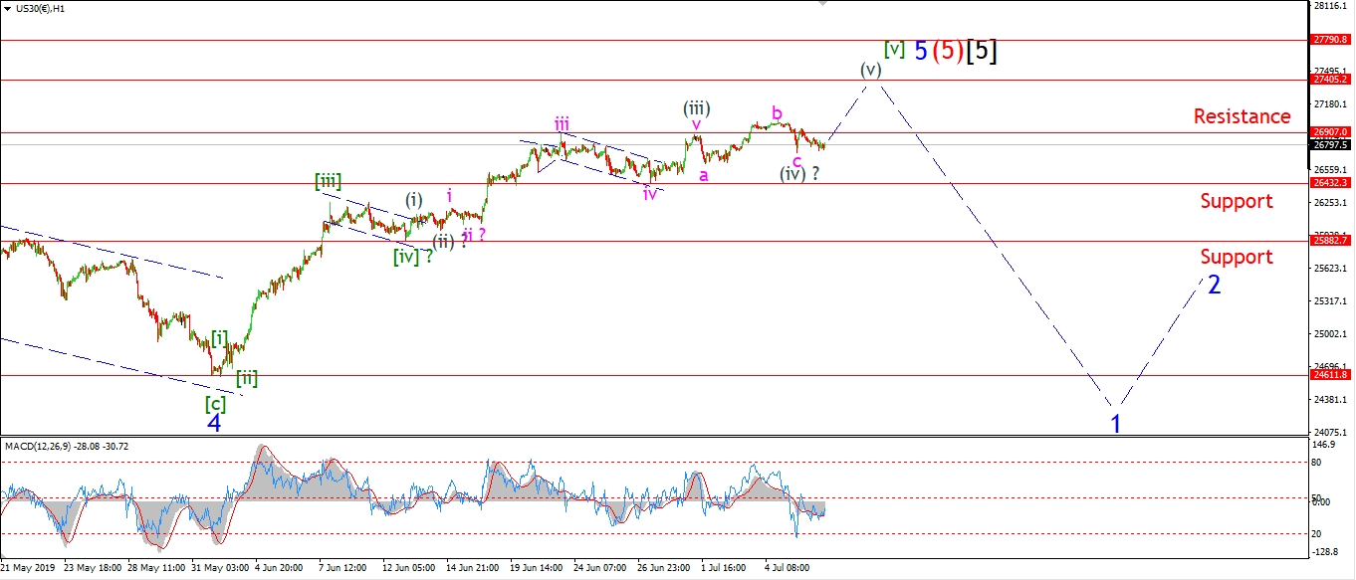Select the black [5] wave label
Viewport: 1356px width, 580px height.
pos(982,50)
